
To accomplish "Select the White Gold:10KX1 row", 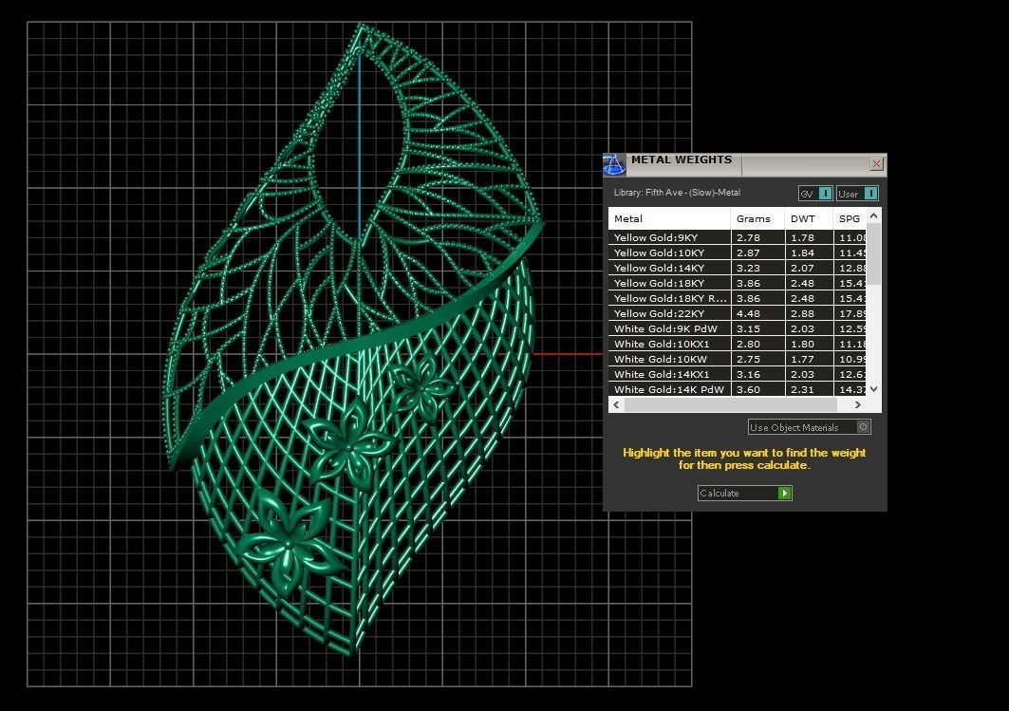I will coord(737,345).
